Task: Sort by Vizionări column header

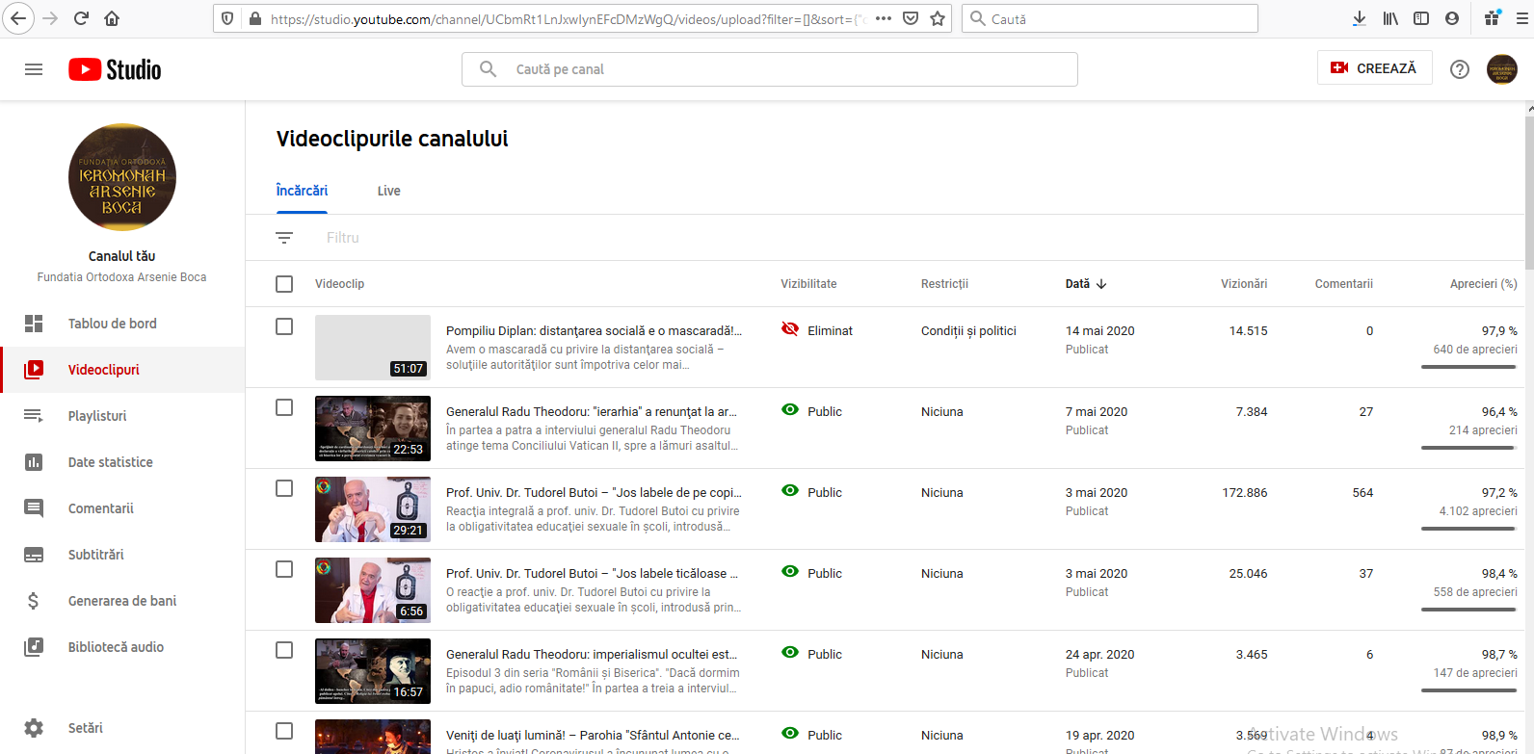Action: (x=1244, y=284)
